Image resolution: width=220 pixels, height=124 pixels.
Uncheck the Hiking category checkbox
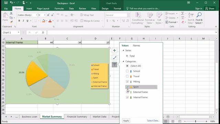(127, 82)
